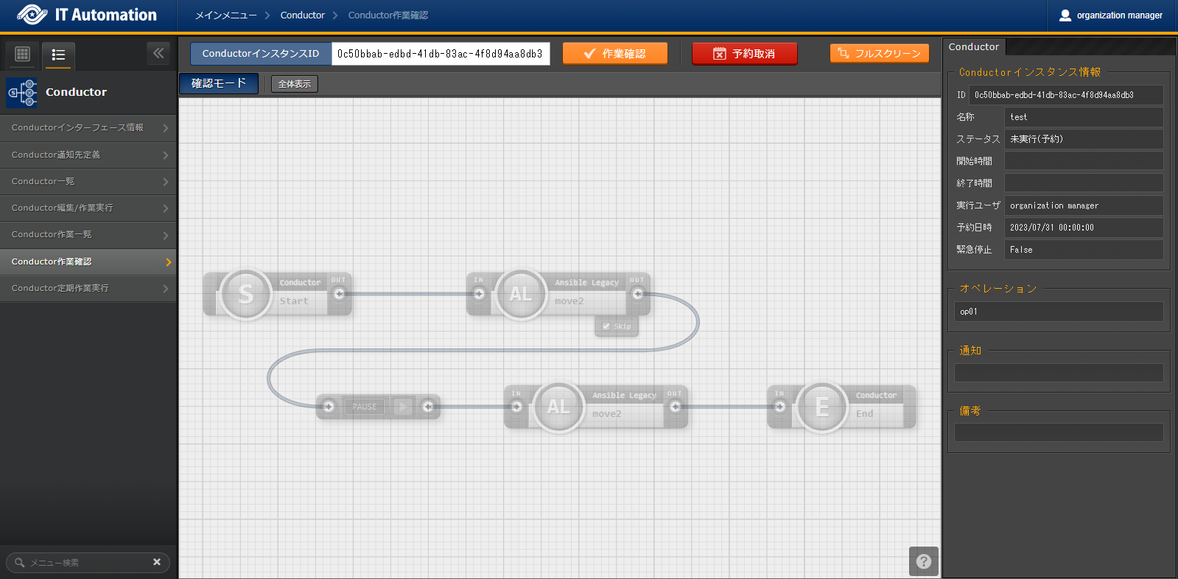The width and height of the screenshot is (1178, 579).
Task: Select the list view menu icon
Action: pos(58,55)
